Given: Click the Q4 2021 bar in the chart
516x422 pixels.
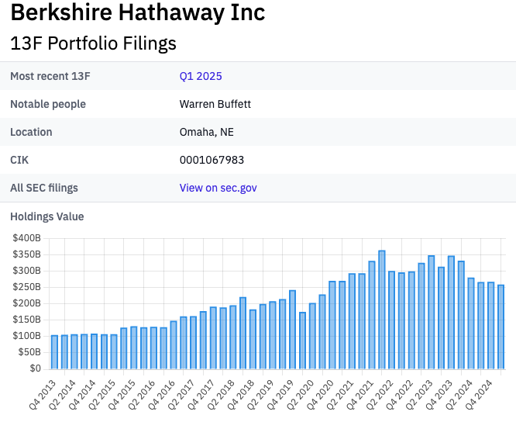Looking at the screenshot, I should tap(372, 315).
